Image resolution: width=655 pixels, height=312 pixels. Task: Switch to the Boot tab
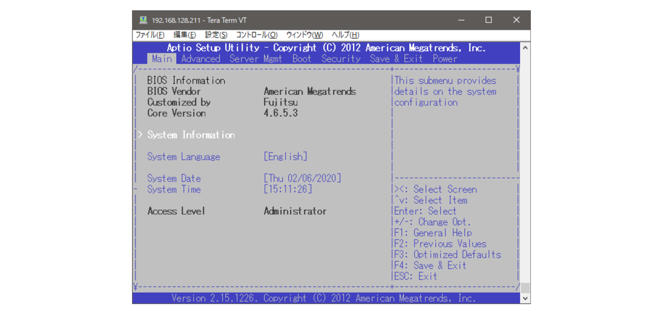click(301, 59)
